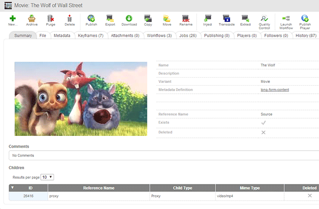This screenshot has width=319, height=209.
Task: Open the Transcode tool
Action: coord(226,20)
